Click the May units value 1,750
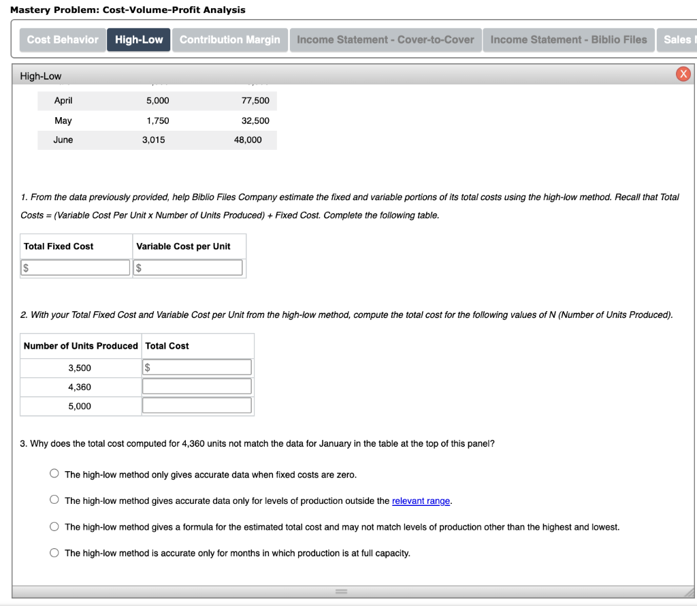697x606 pixels. 158,121
